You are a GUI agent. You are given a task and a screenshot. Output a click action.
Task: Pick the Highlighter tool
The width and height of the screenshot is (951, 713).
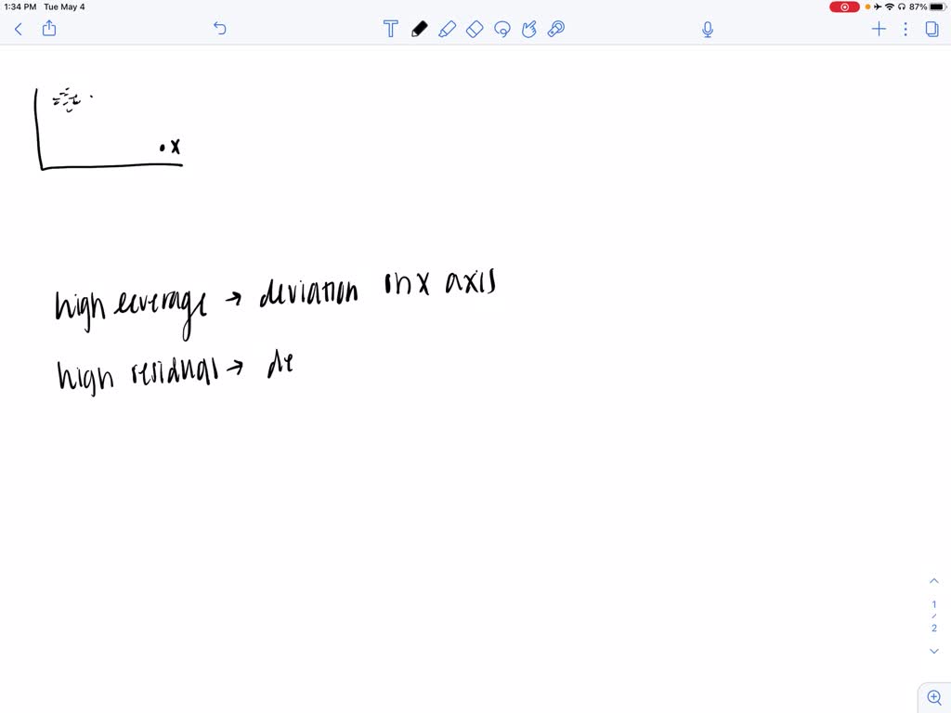click(x=447, y=29)
